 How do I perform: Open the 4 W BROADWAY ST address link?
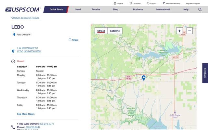(x=27, y=48)
